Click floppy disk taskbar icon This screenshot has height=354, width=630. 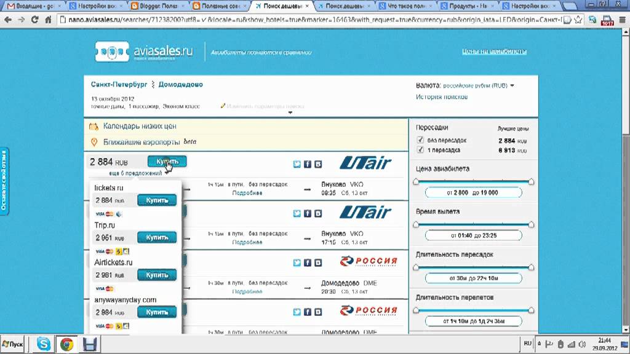(x=90, y=344)
